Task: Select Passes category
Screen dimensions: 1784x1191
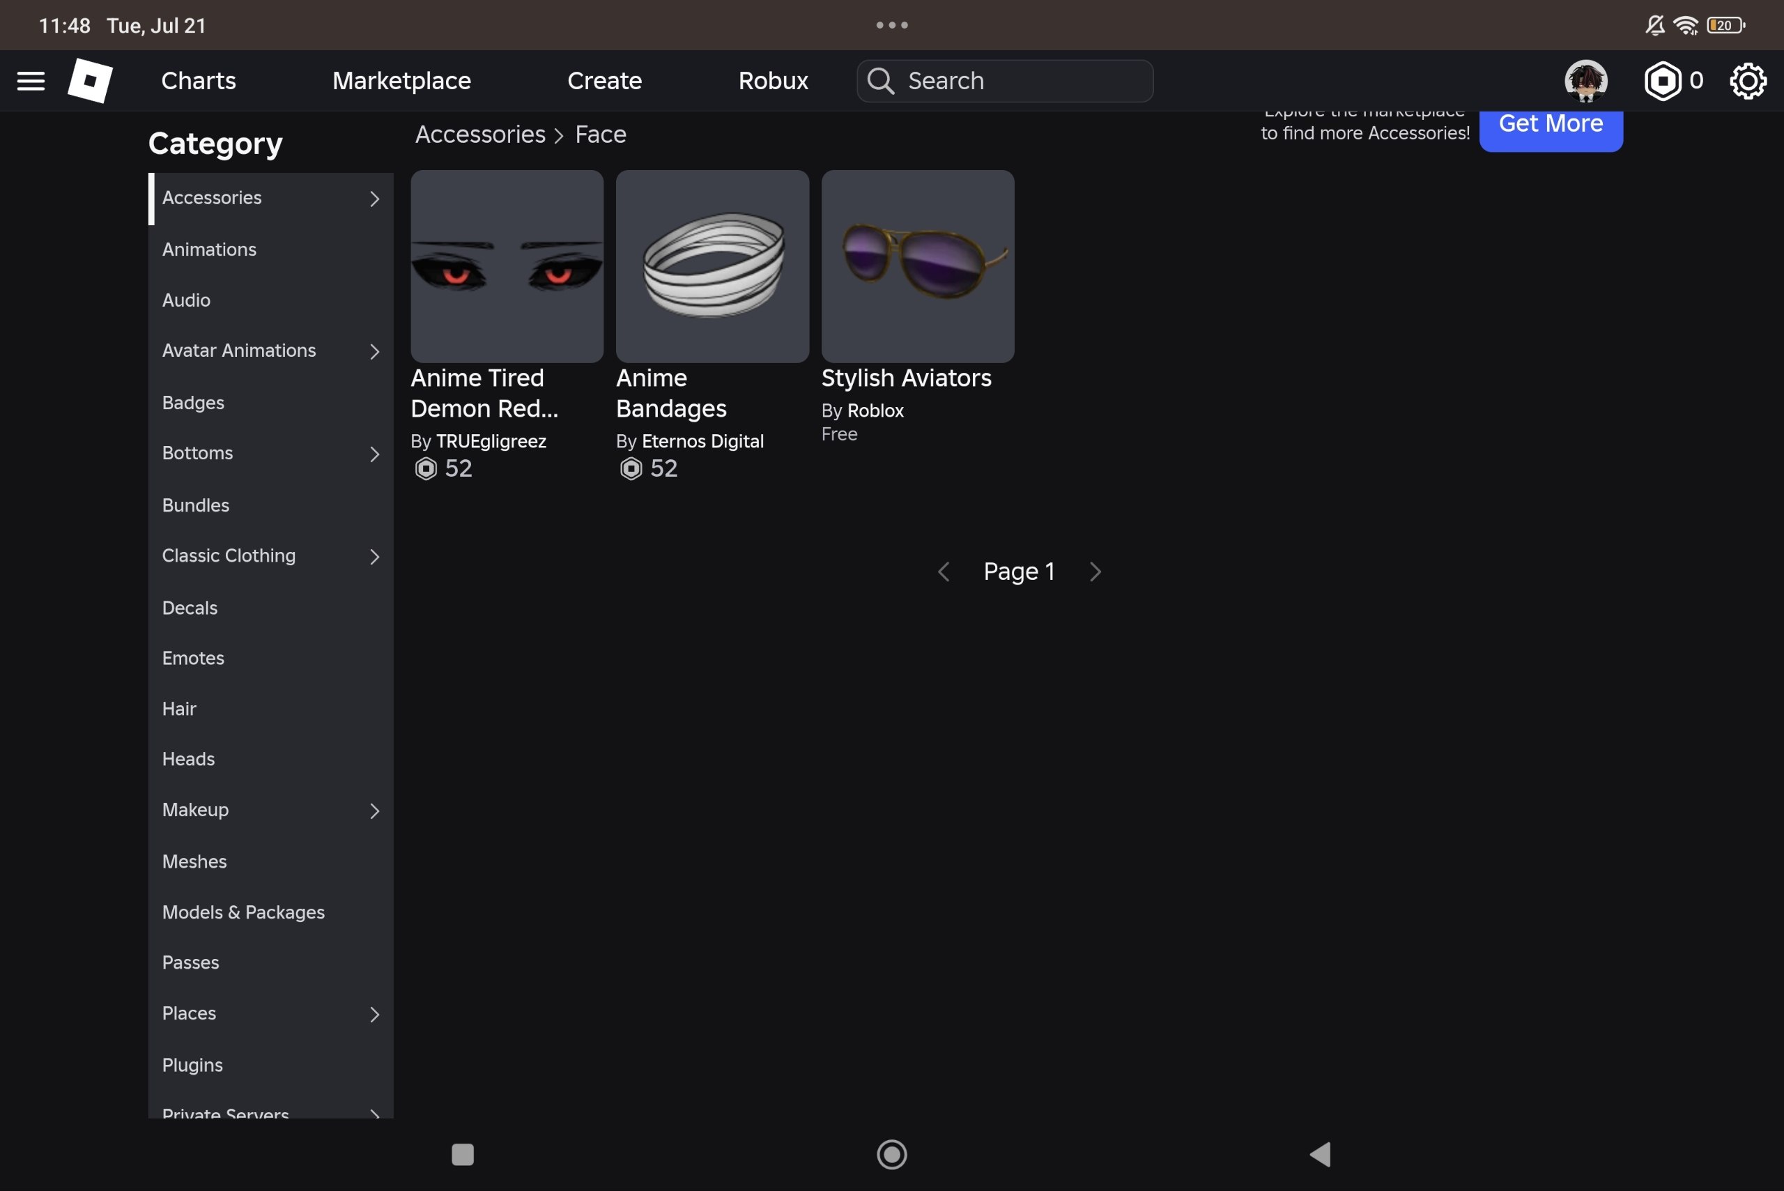Action: (270, 962)
